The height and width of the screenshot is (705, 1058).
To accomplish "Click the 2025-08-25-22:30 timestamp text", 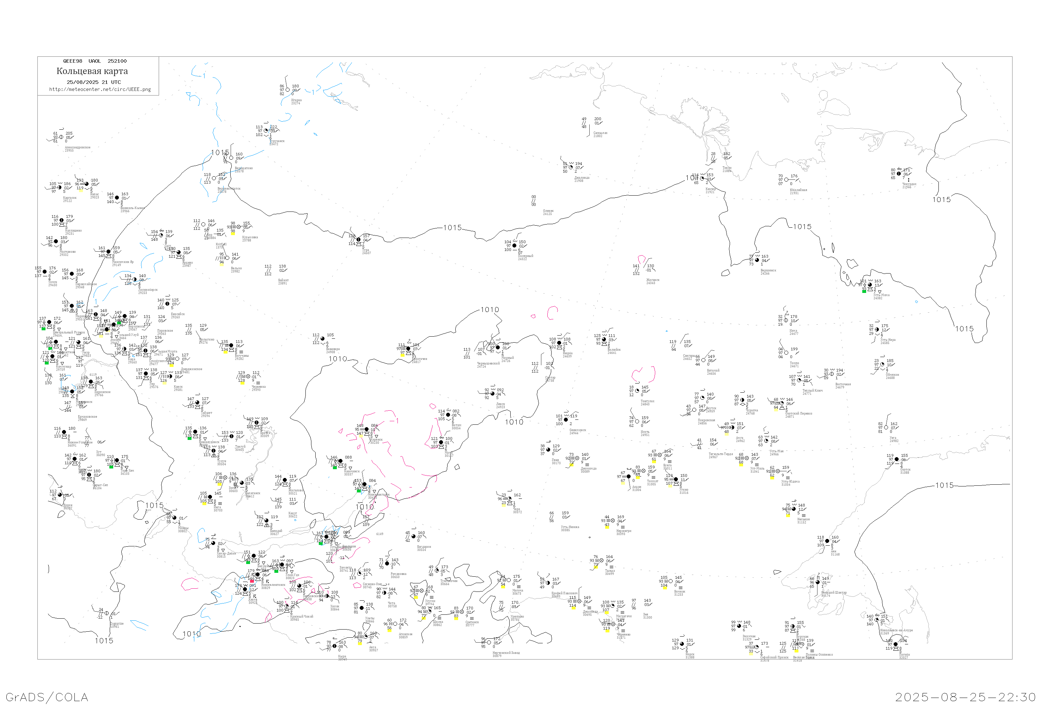I will point(965,697).
